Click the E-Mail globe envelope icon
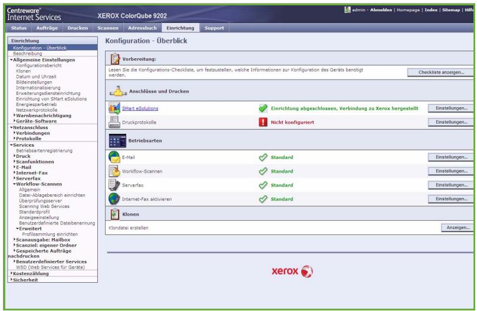This screenshot has width=477, height=311. coord(114,157)
